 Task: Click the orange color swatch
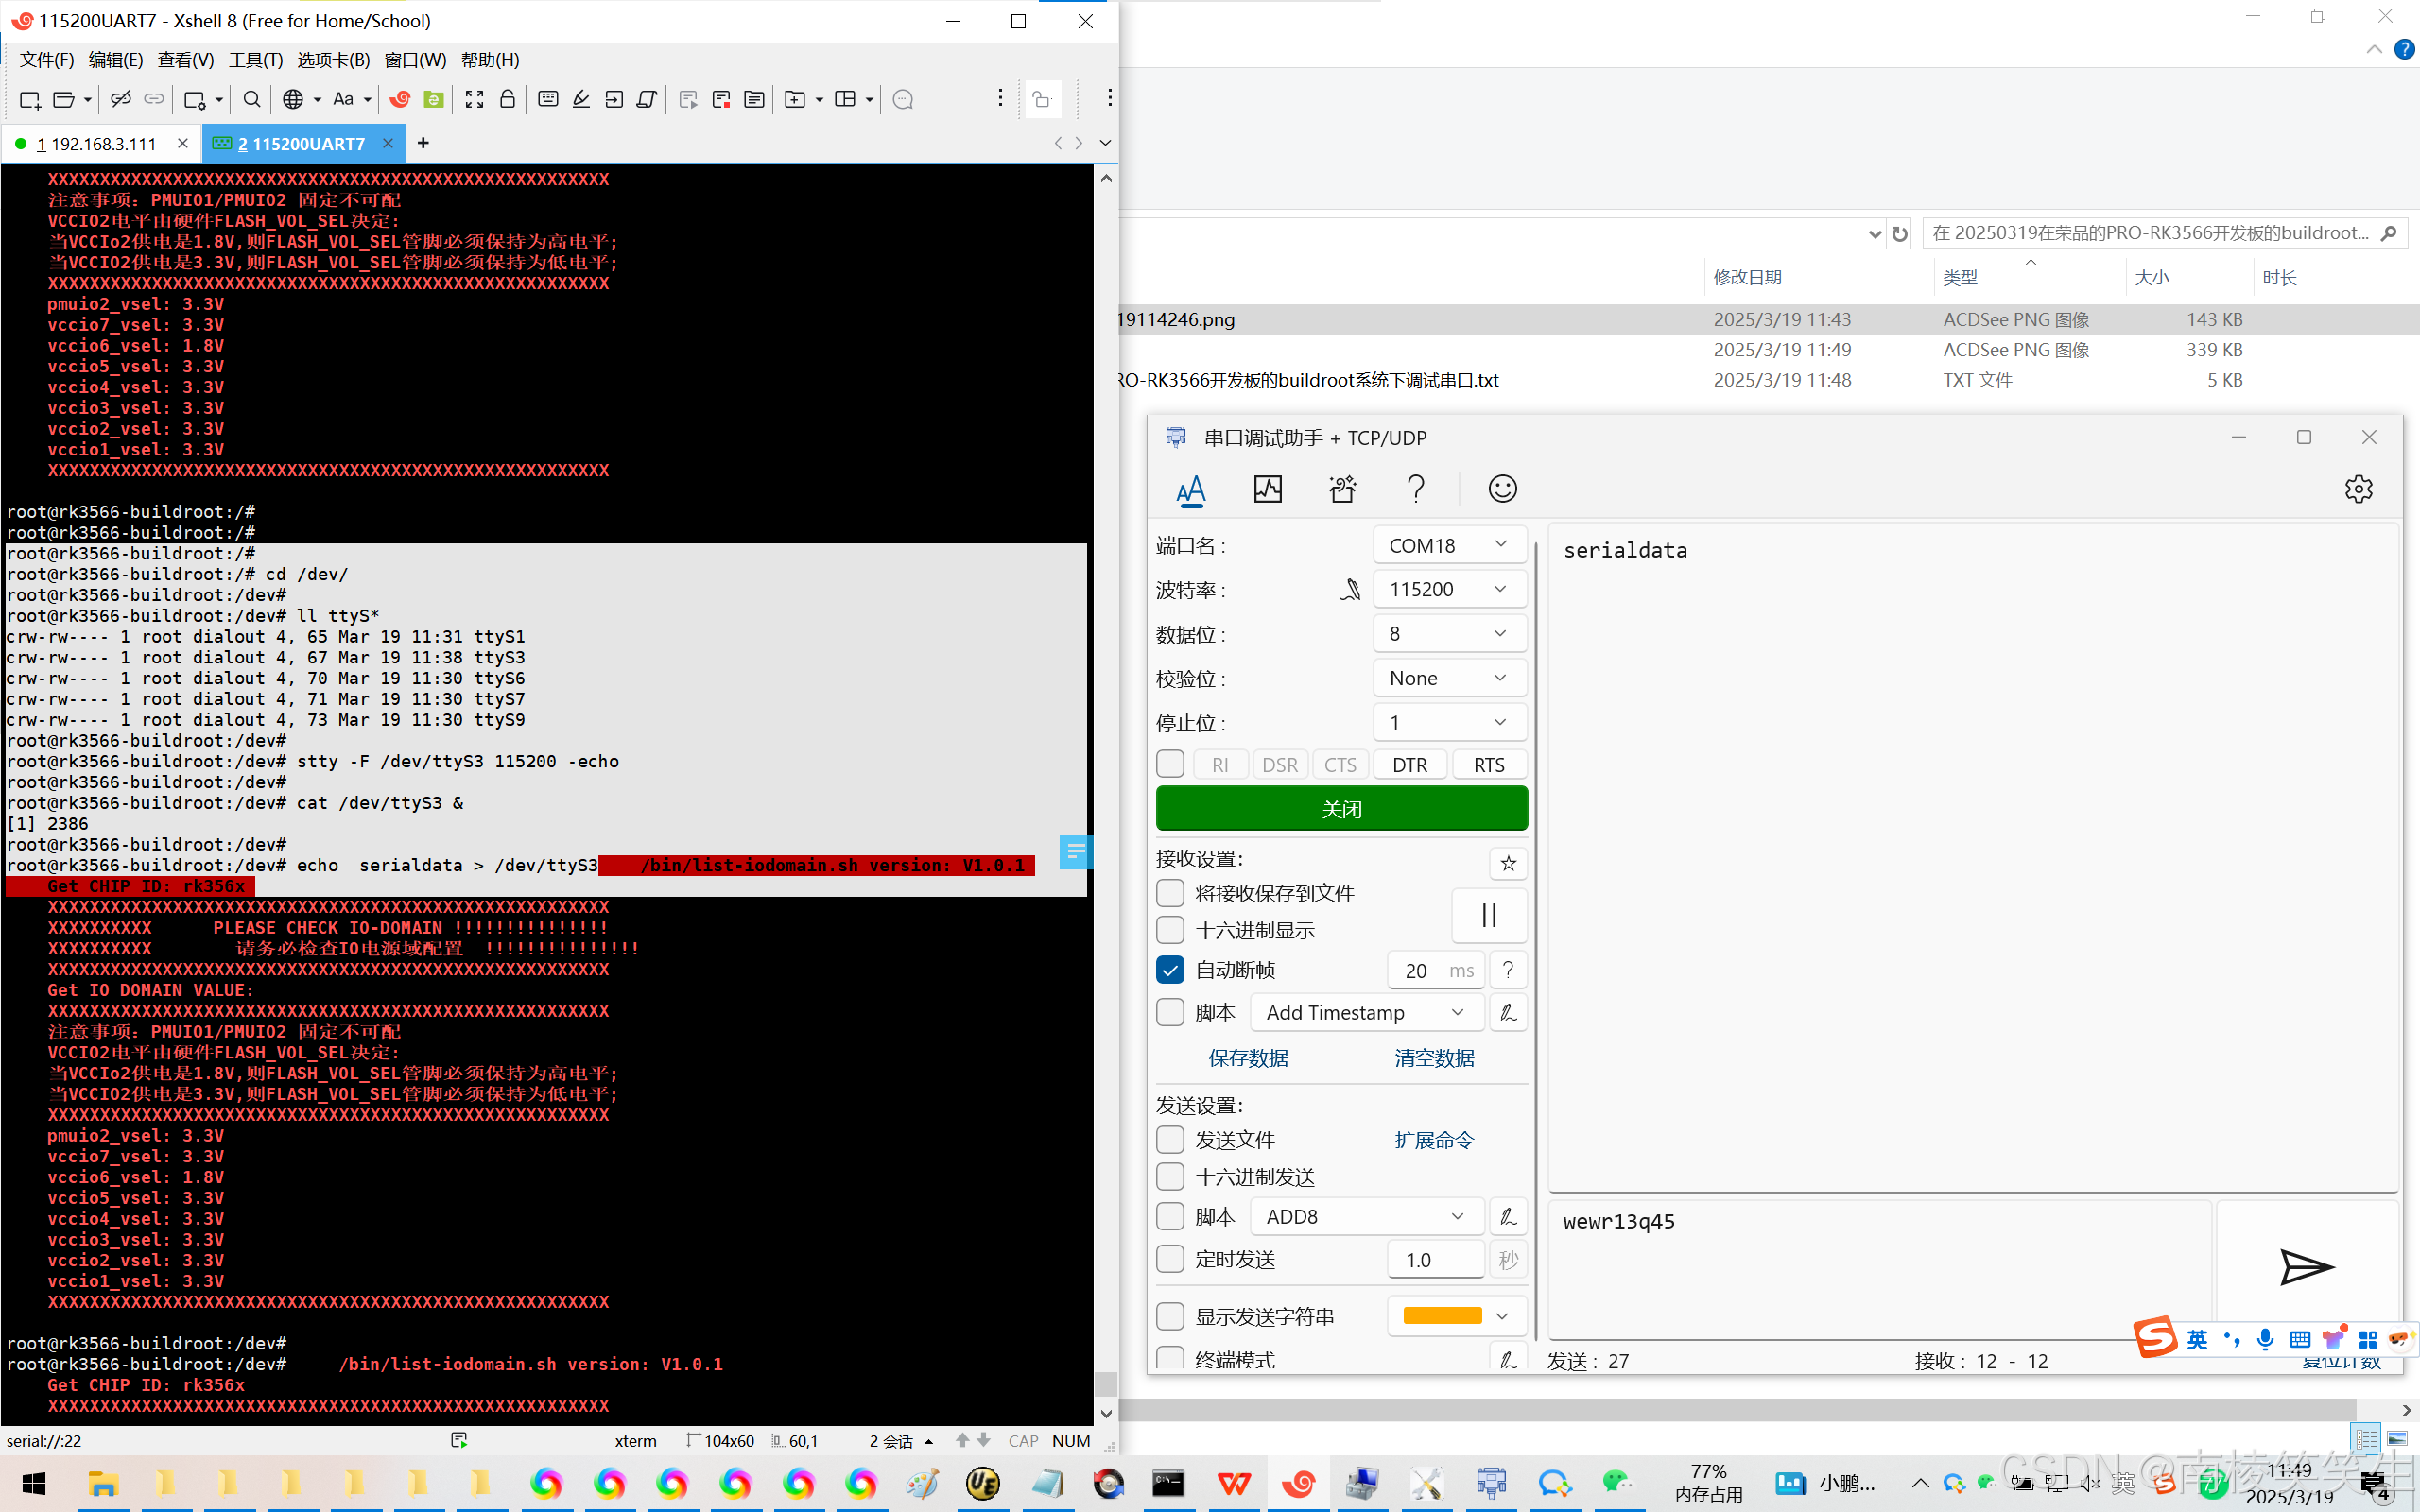1442,1316
